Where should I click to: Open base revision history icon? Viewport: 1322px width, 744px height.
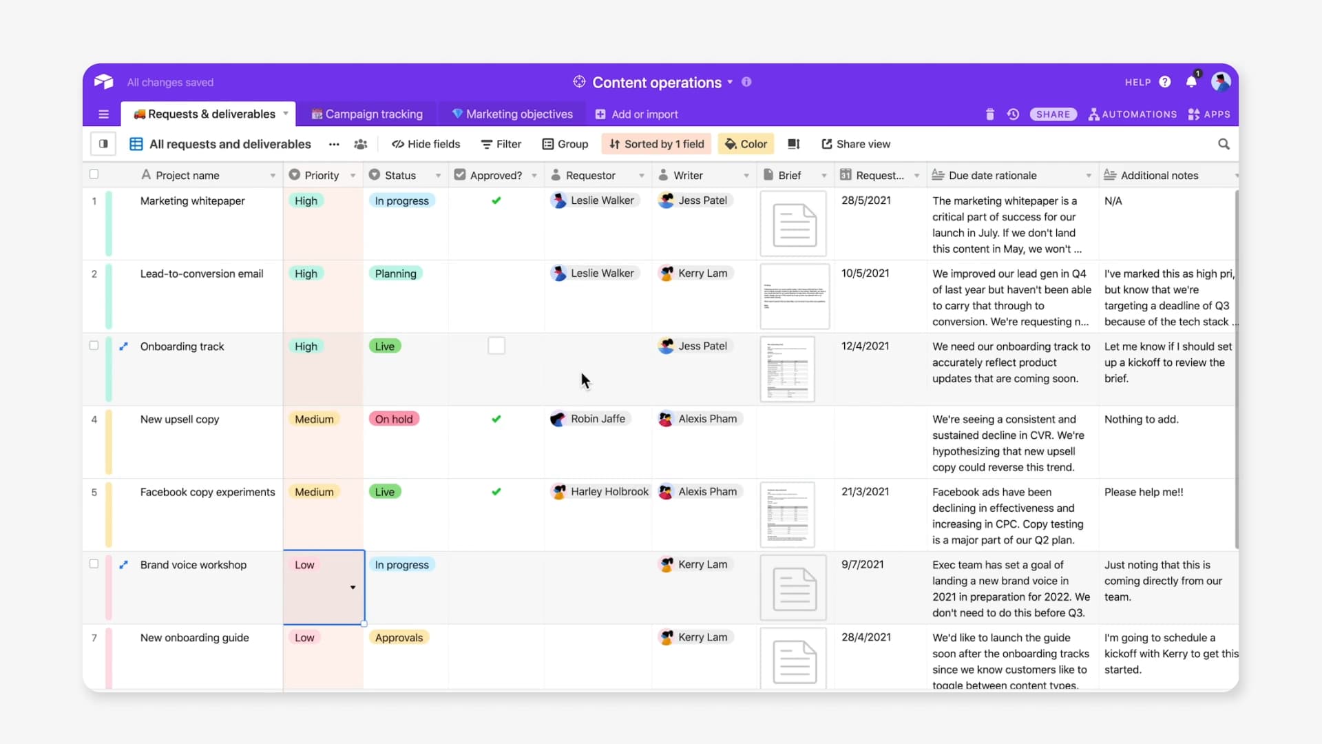[1013, 114]
